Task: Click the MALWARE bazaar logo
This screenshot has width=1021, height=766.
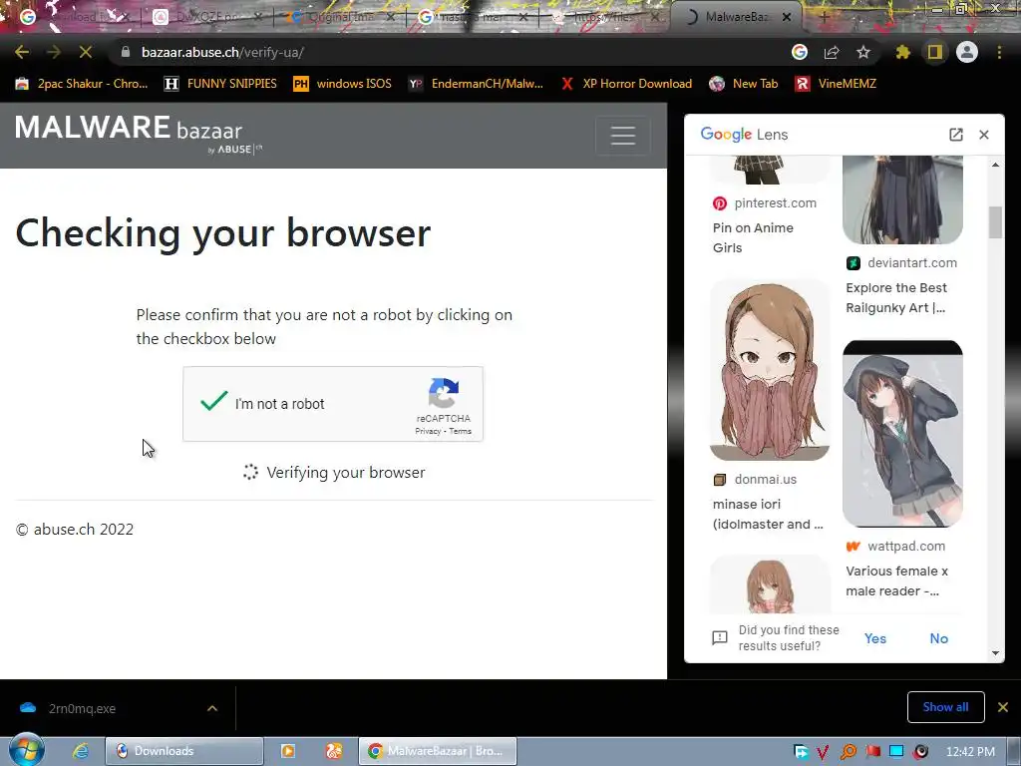Action: pyautogui.click(x=138, y=134)
